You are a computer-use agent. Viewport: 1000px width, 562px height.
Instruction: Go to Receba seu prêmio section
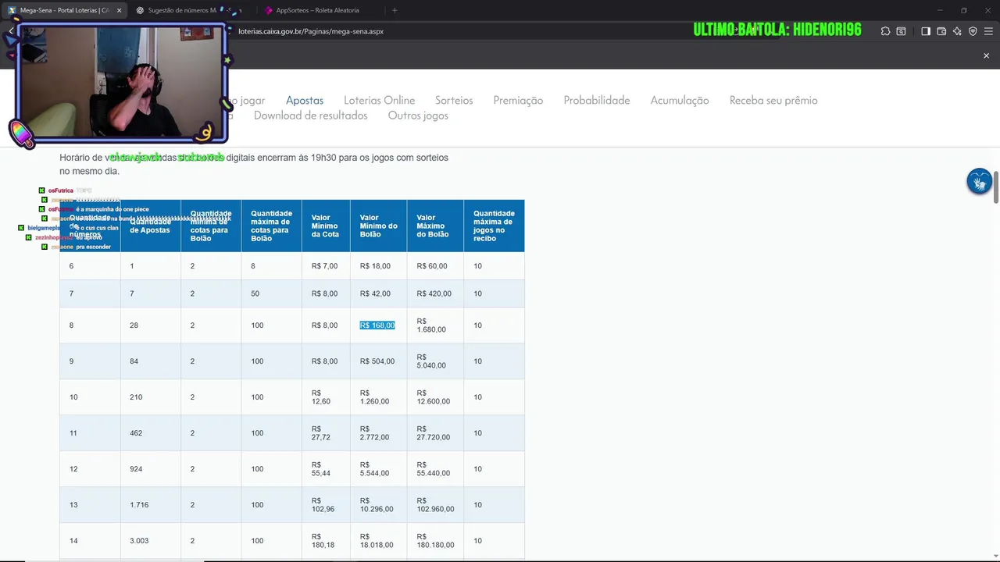click(x=773, y=100)
